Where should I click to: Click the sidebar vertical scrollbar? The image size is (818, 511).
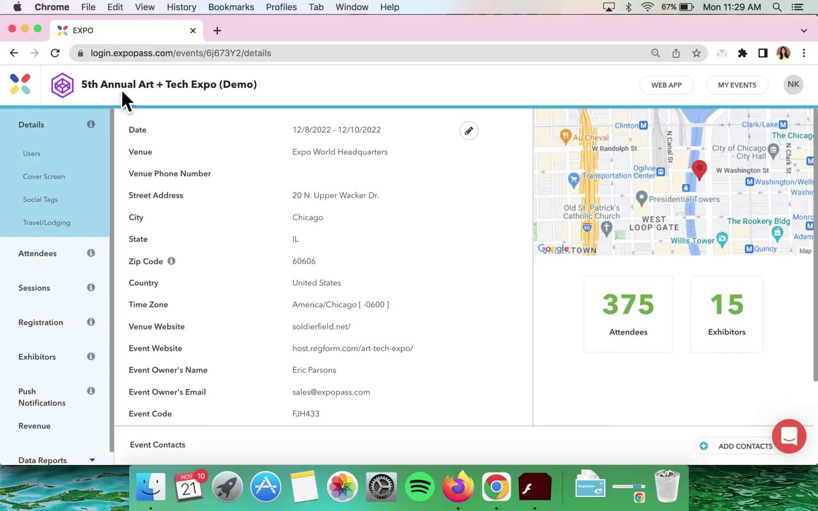point(112,281)
